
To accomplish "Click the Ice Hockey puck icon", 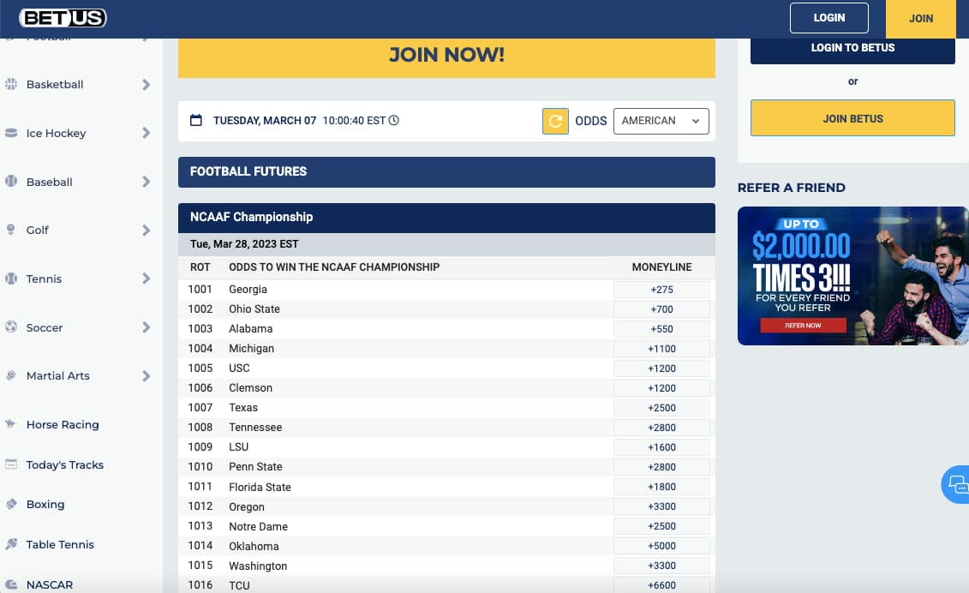I will coord(11,133).
